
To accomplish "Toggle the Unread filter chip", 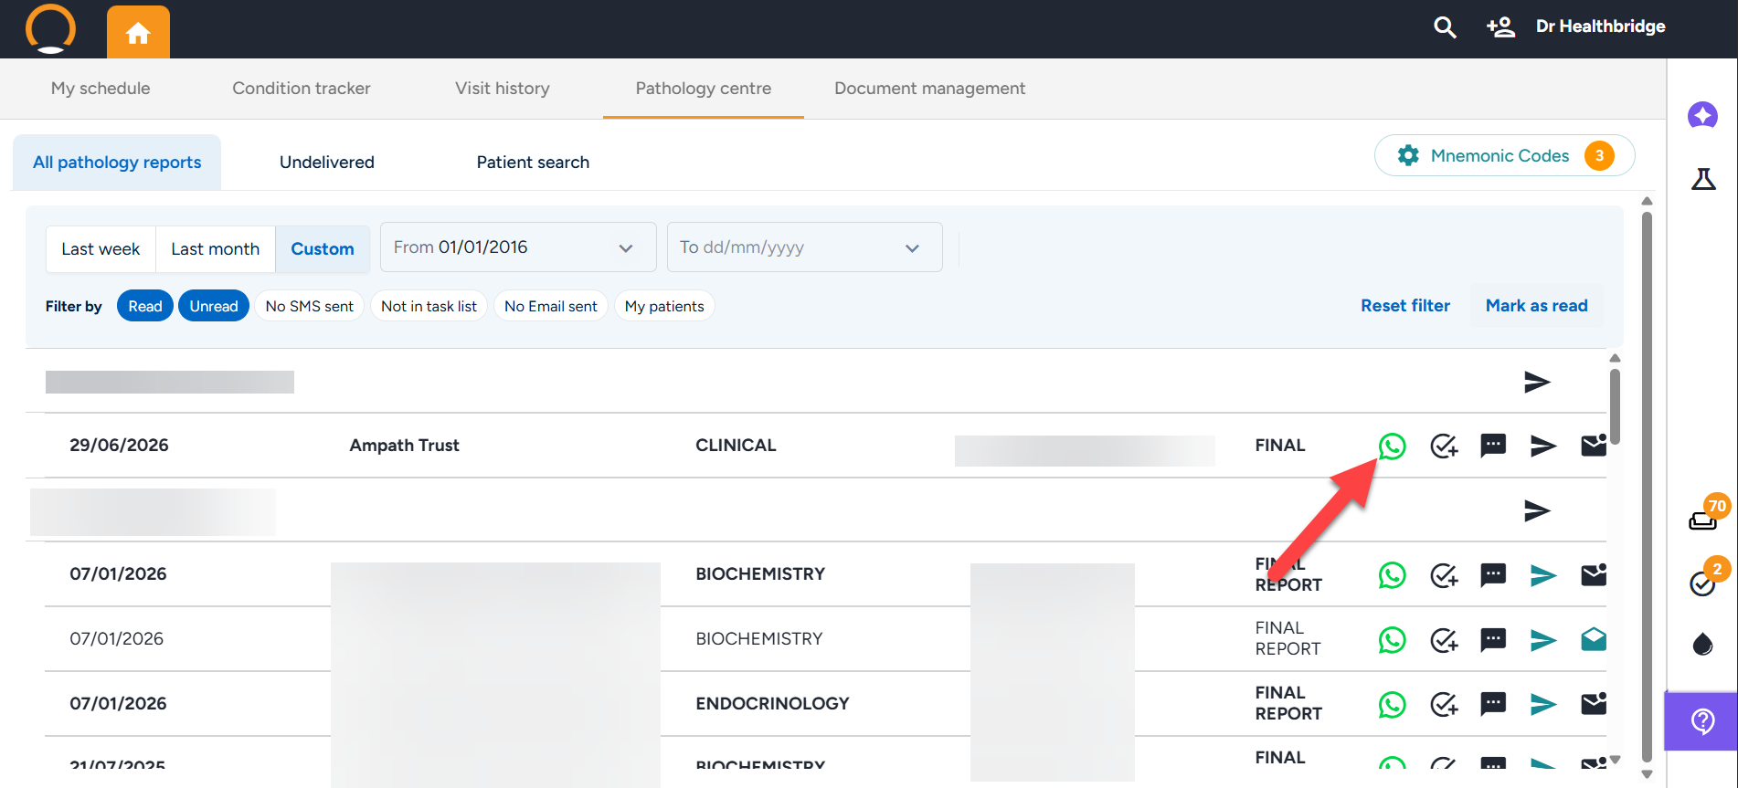I will coord(214,306).
